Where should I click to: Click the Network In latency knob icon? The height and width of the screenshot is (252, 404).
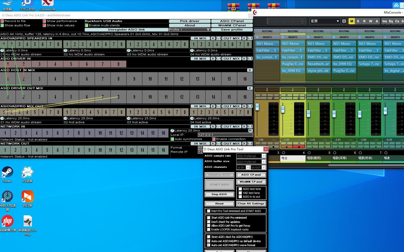(x=172, y=131)
